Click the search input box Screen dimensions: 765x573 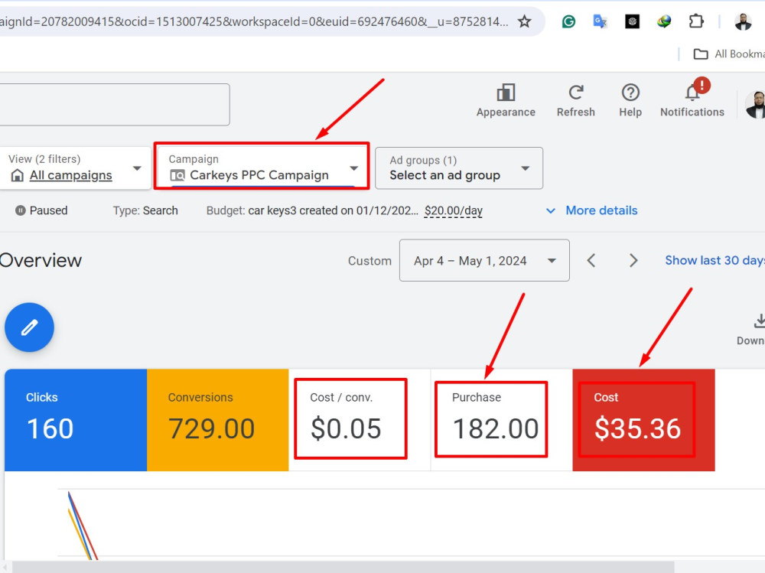(115, 105)
